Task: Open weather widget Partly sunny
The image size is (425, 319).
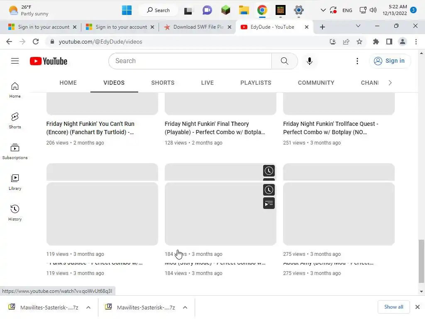Action: tap(29, 10)
